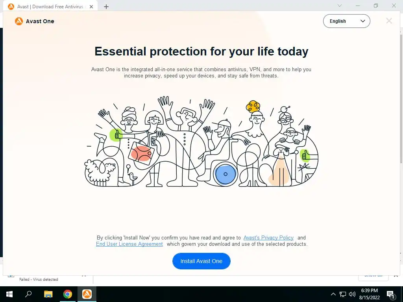Close the Avast browser tab

click(91, 7)
